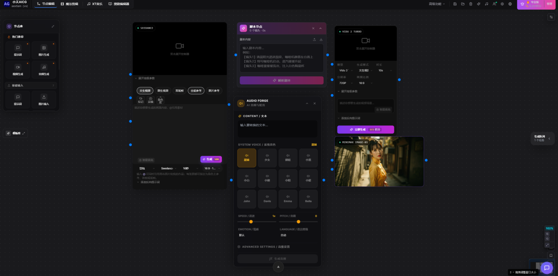Add an image generation node from library
558x276 pixels.
click(x=44, y=50)
